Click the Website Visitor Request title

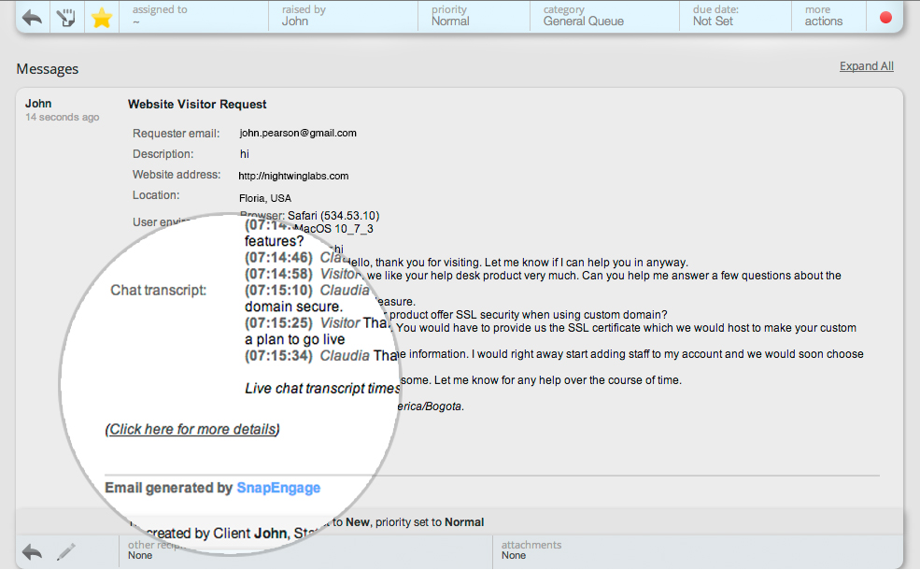197,105
